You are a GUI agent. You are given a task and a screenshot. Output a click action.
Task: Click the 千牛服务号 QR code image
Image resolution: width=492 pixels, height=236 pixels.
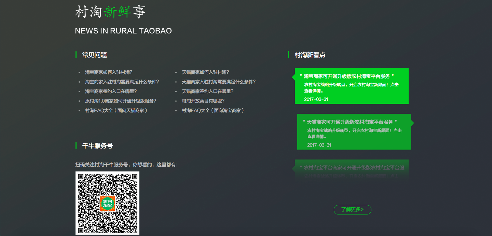tap(107, 203)
